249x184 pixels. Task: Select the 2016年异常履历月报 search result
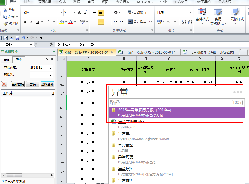(177, 112)
